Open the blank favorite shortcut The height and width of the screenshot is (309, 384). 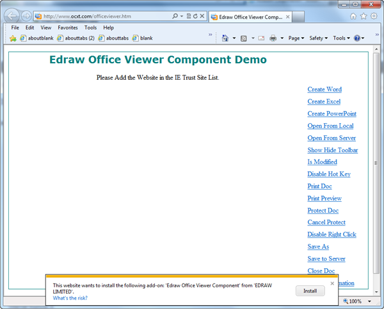(143, 38)
